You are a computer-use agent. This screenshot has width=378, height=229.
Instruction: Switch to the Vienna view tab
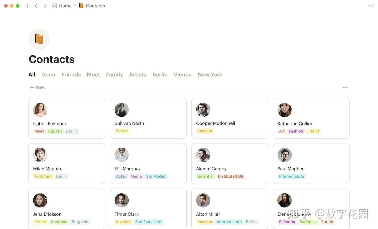click(183, 74)
